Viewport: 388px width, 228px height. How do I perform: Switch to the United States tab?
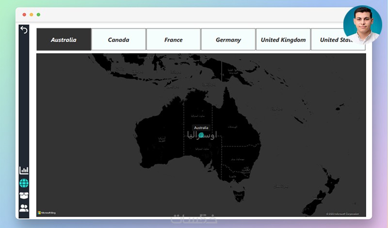[338, 39]
